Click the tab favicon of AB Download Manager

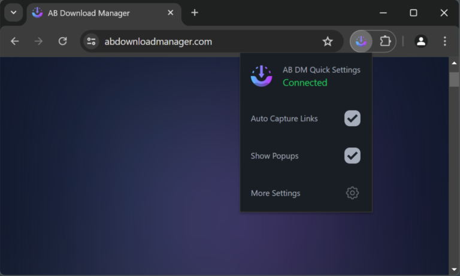point(38,13)
